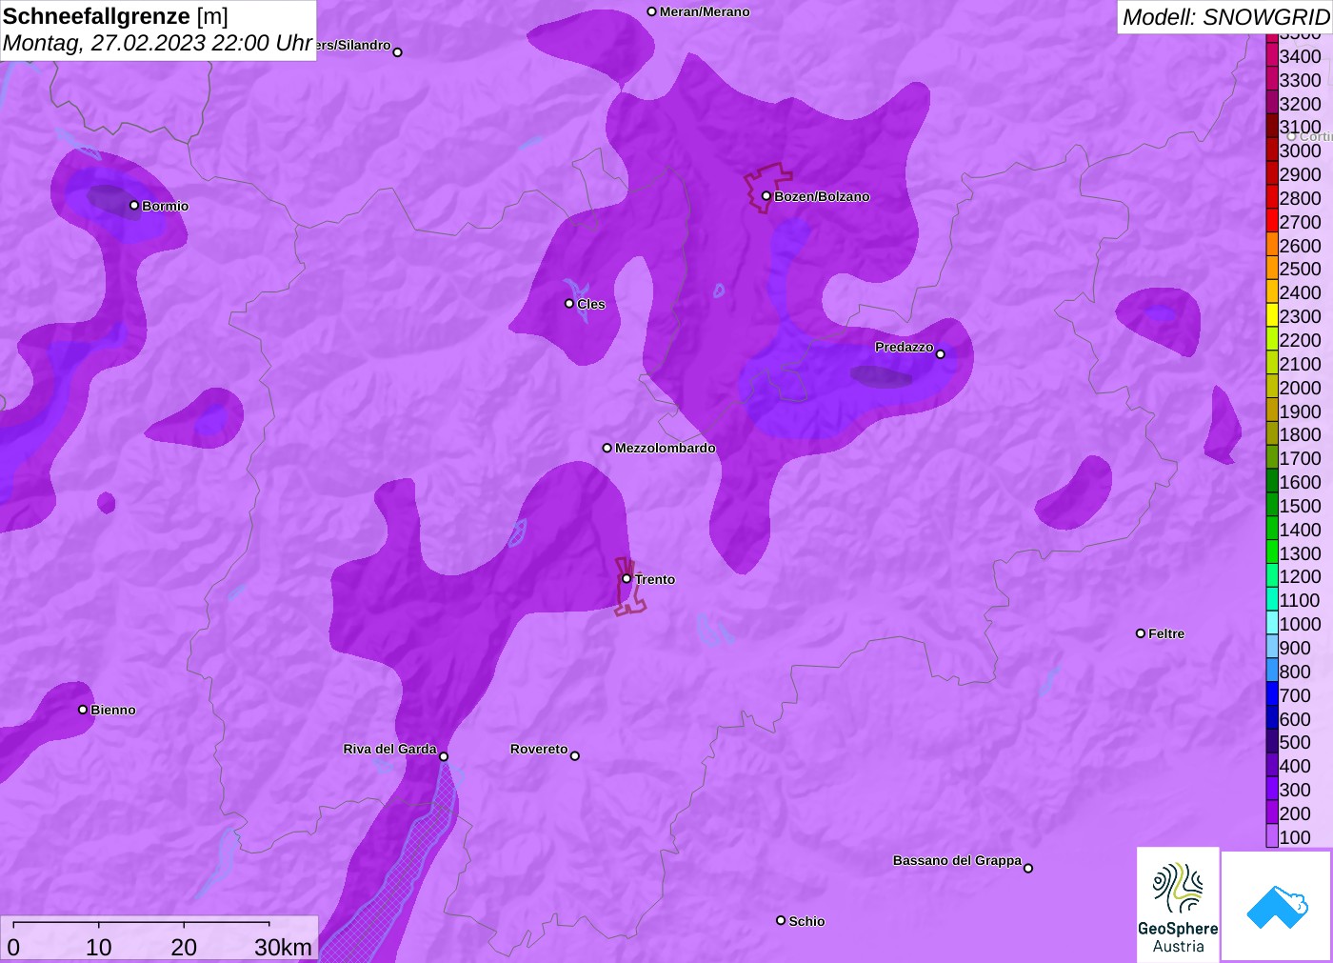
Task: Click the Riva del Garda label
Action: (389, 749)
